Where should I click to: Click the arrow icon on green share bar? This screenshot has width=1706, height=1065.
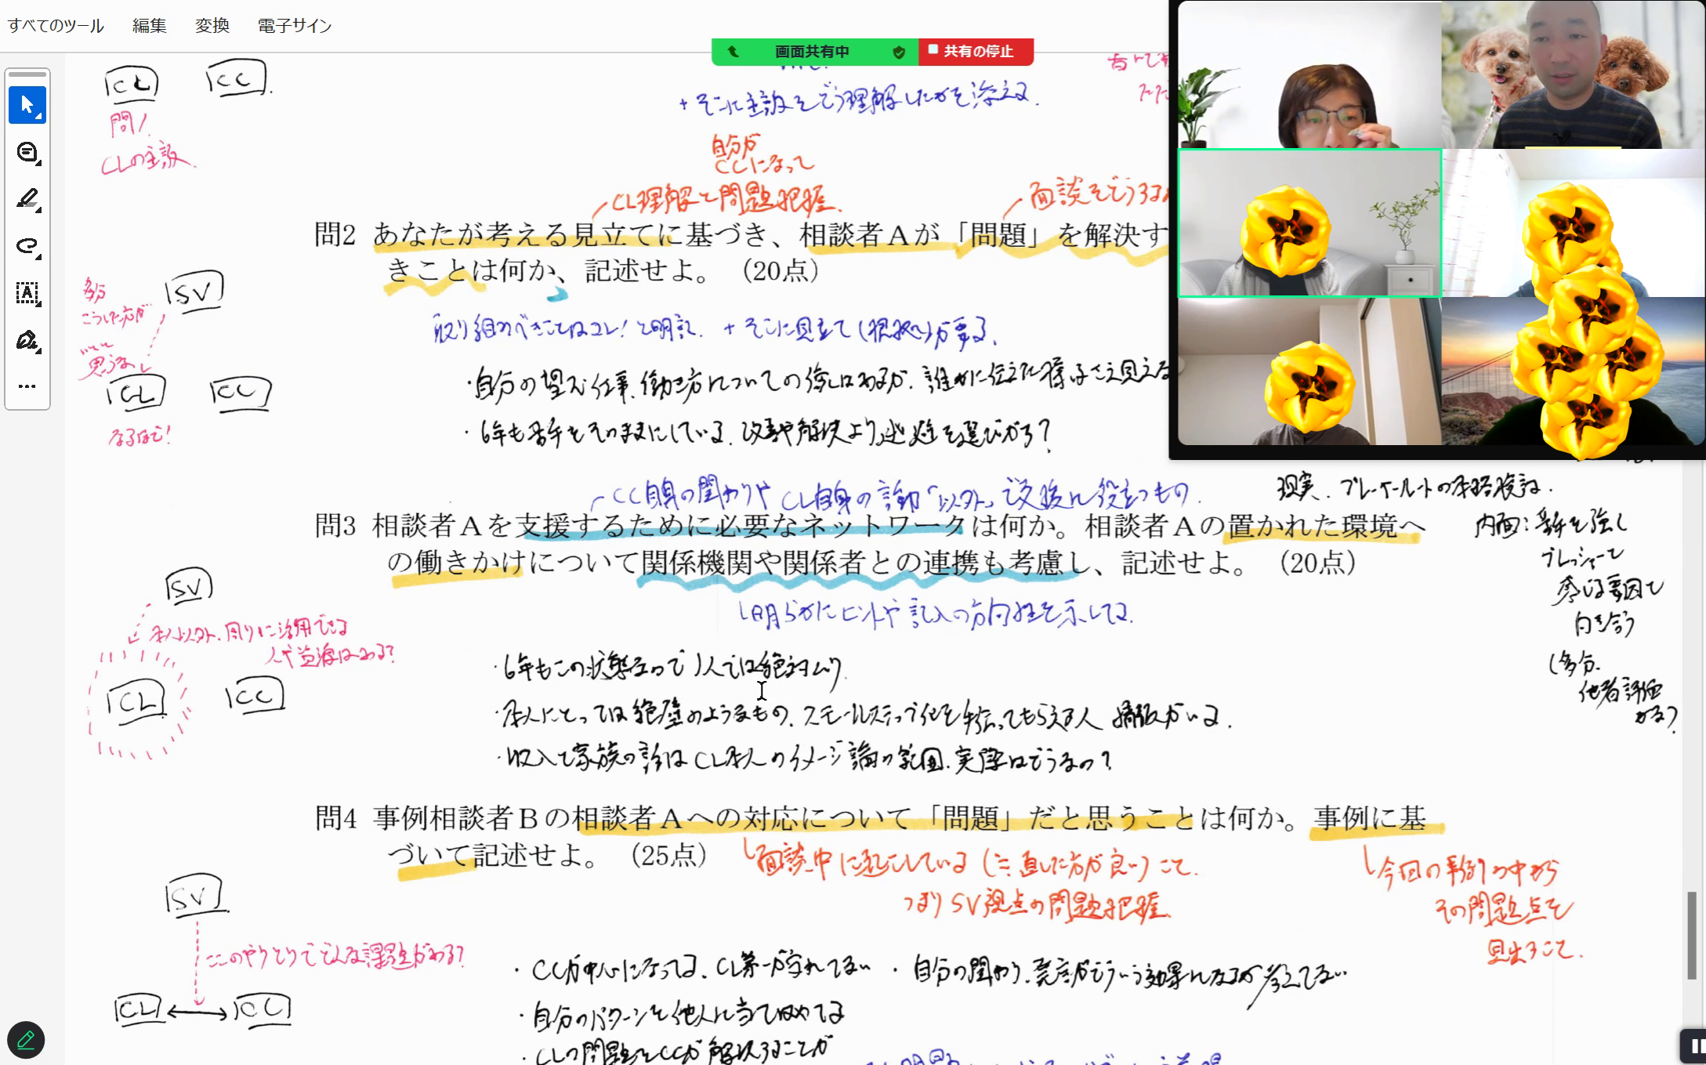click(x=733, y=52)
